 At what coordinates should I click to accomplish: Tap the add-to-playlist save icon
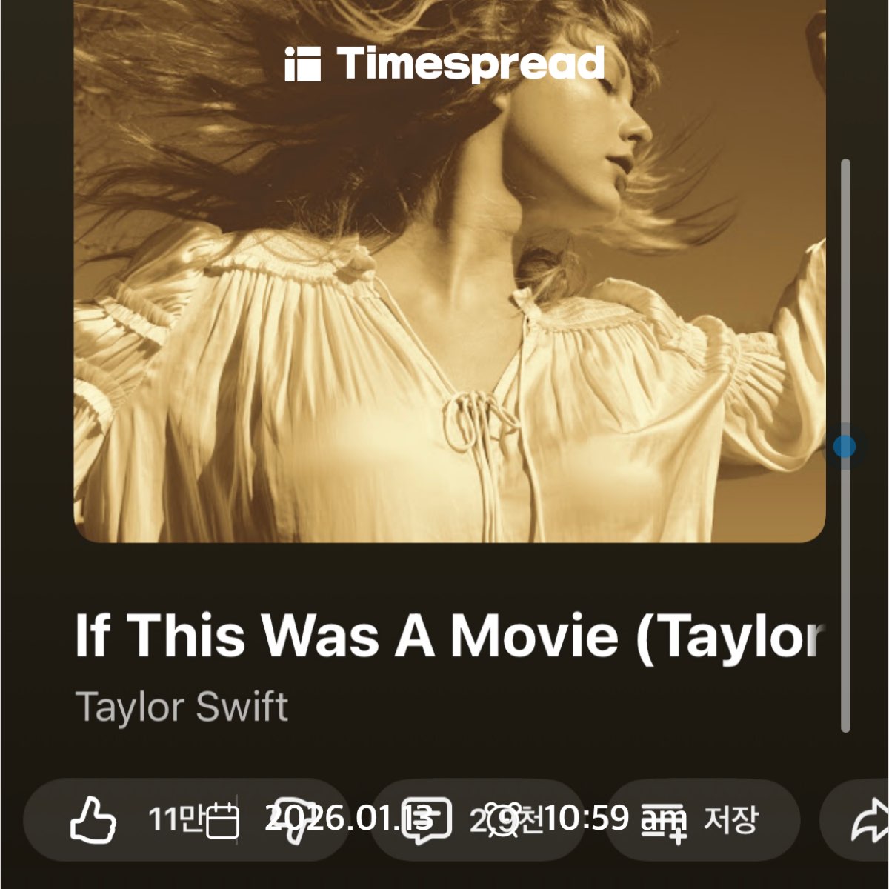pyautogui.click(x=665, y=822)
